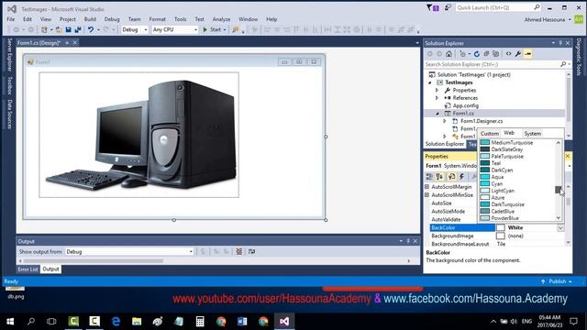Click the Publish button in status bar

coord(557,281)
